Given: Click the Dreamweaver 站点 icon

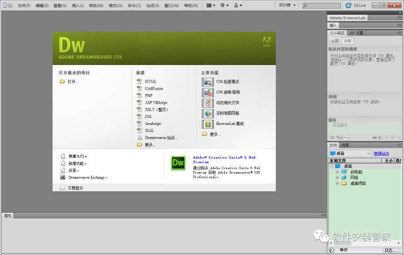Looking at the screenshot, I should click(x=139, y=137).
